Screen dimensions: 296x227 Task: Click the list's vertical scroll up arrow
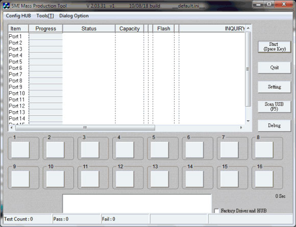click(x=248, y=28)
